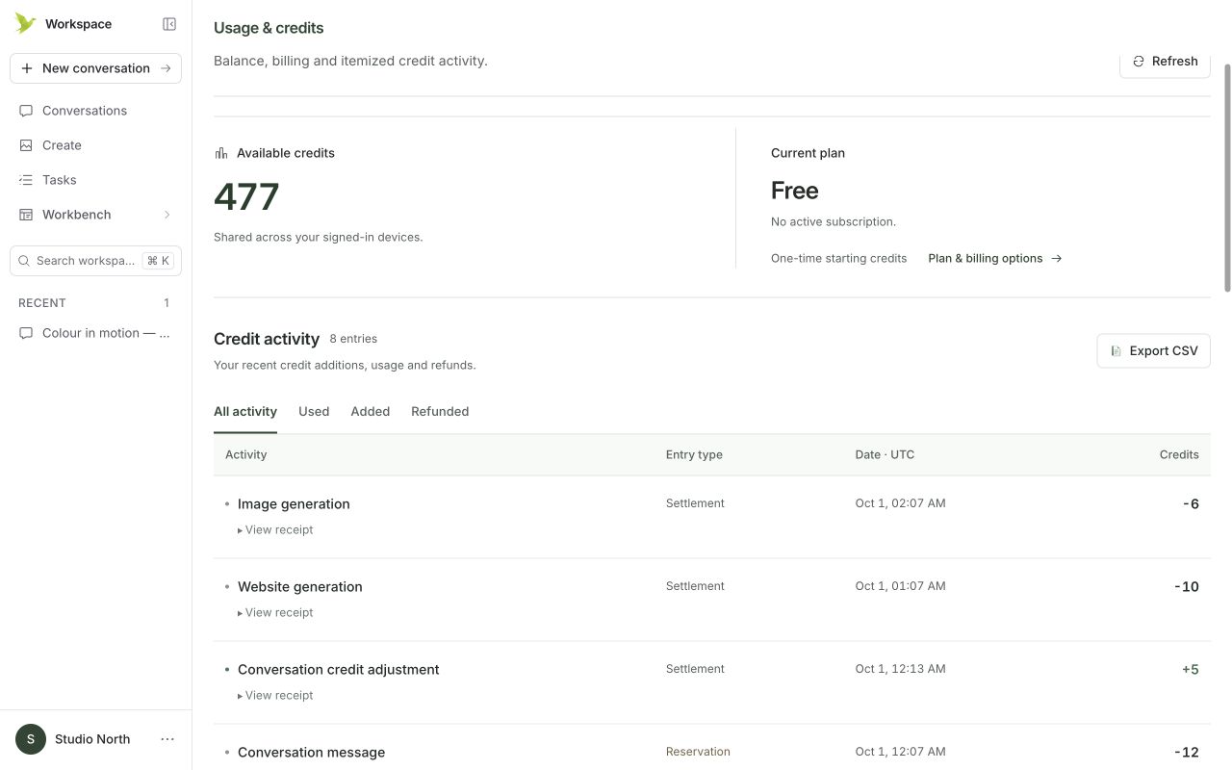Click the search magnifier icon
This screenshot has height=770, width=1232.
pos(24,261)
